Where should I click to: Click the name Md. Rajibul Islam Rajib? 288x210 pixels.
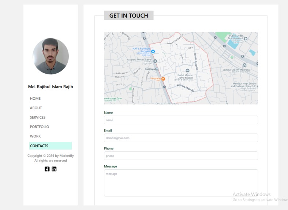tap(51, 86)
